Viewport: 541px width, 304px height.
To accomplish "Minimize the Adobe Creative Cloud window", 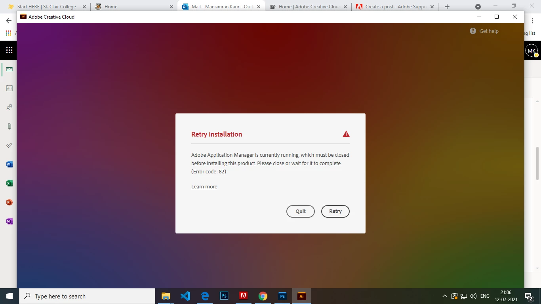I will (478, 17).
